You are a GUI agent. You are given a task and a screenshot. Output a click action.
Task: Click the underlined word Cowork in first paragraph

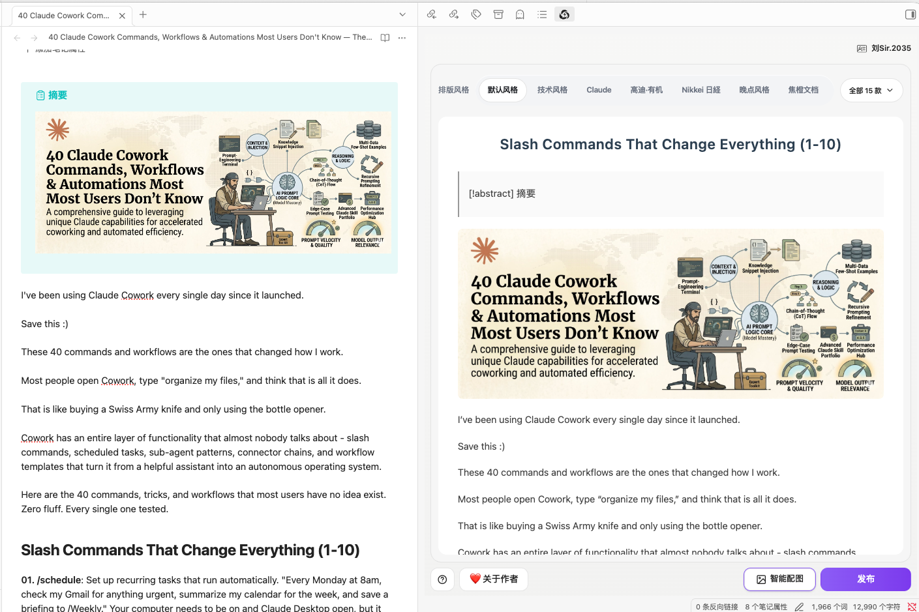pos(138,295)
